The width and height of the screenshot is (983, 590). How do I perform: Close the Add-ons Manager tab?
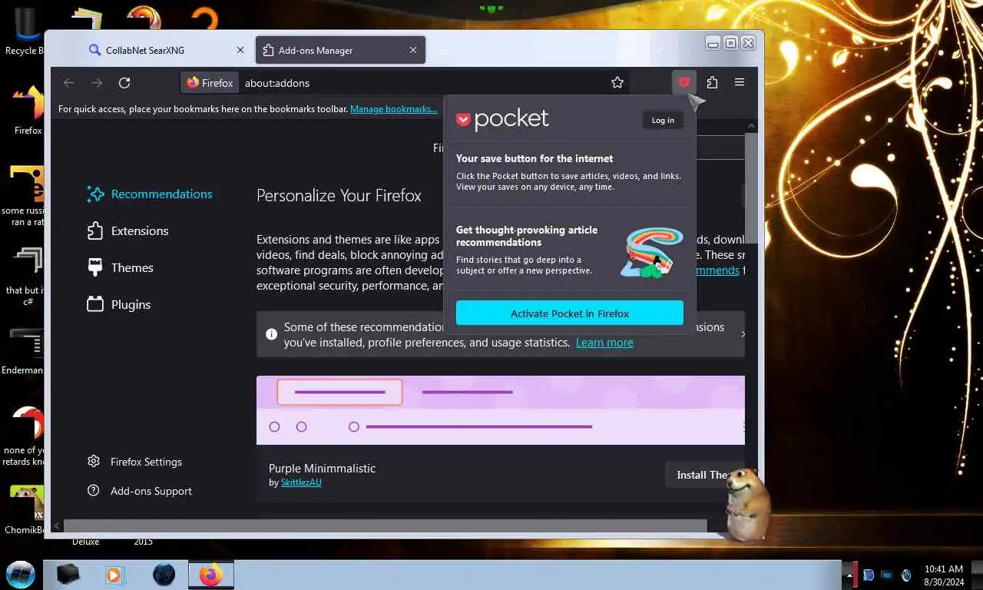click(x=413, y=50)
